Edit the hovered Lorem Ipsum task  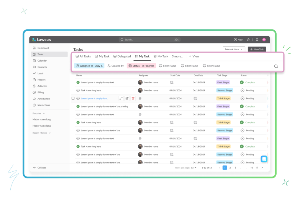point(127,99)
